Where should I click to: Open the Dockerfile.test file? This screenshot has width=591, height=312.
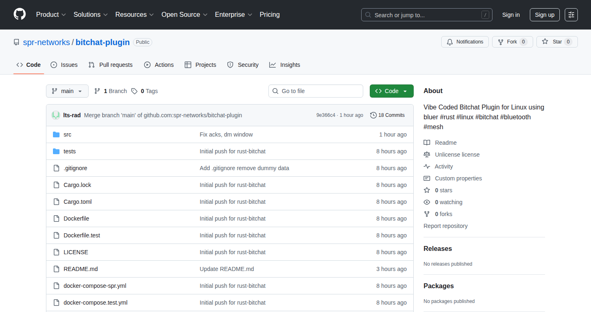click(x=82, y=235)
